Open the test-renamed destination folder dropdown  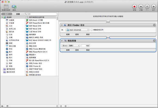click(x=77, y=30)
